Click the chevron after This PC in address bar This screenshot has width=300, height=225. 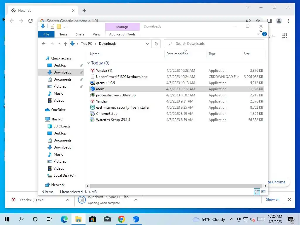96,44
